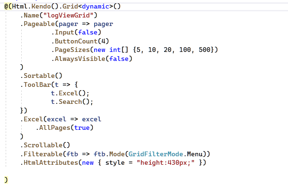The width and height of the screenshot is (288, 186).
Task: Click the .Excel(excel => excel line
Action: click(x=61, y=119)
